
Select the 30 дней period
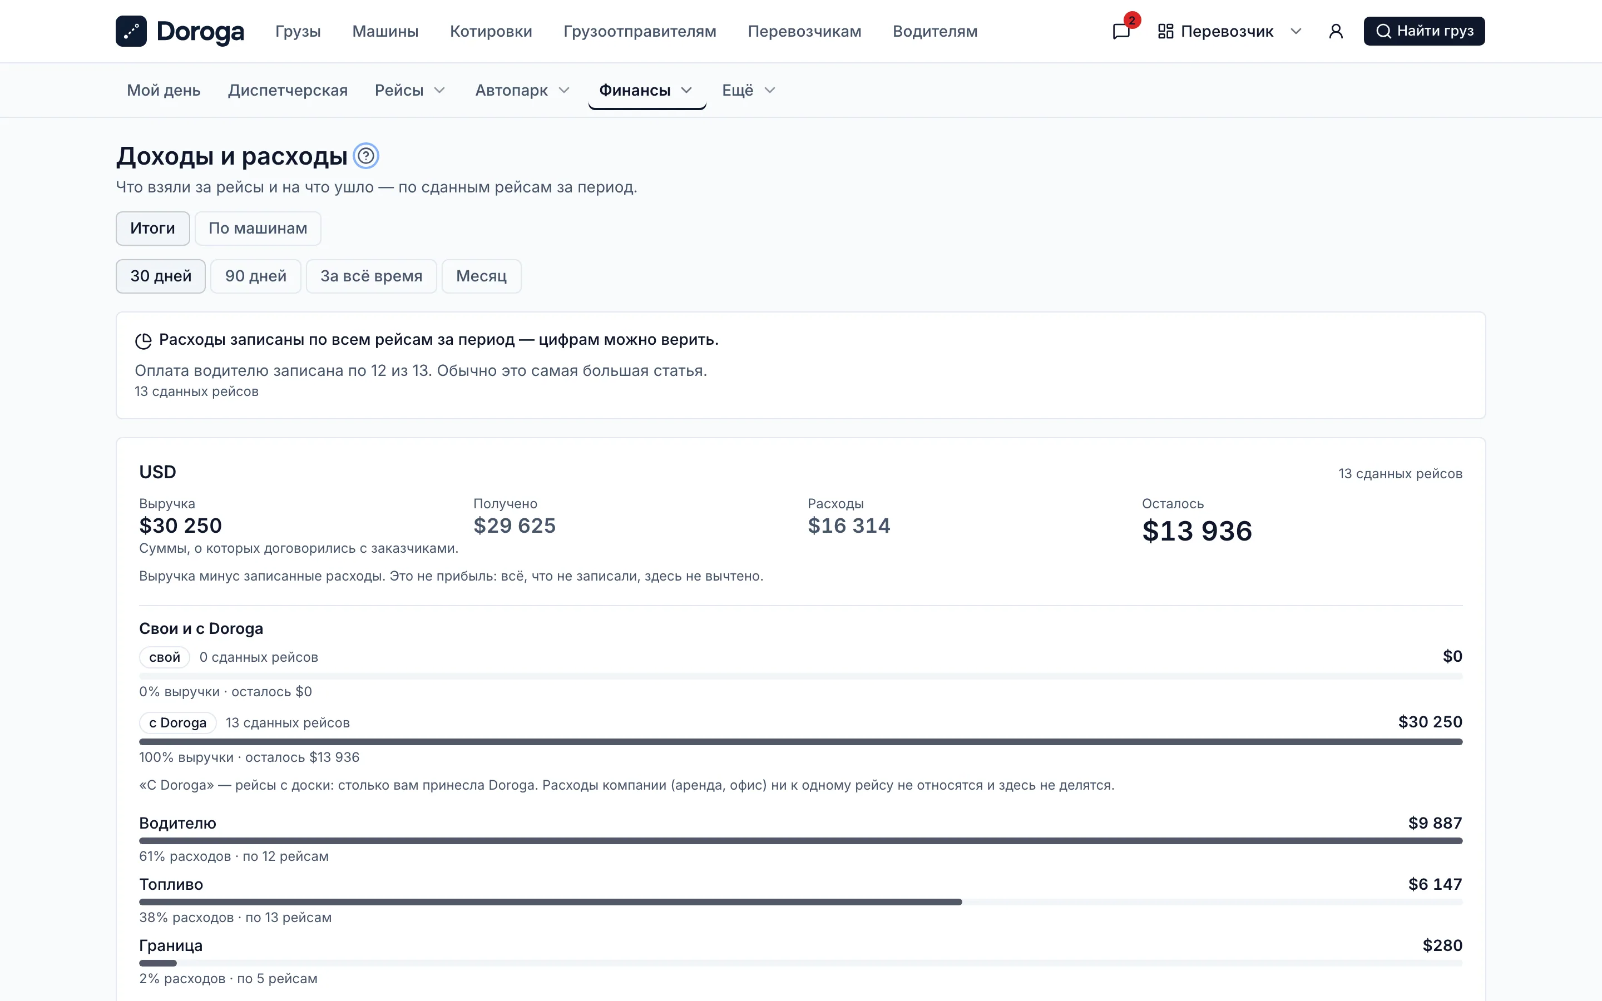(161, 276)
